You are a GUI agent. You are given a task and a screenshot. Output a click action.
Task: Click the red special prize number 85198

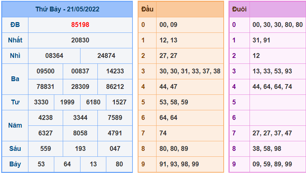(80, 25)
